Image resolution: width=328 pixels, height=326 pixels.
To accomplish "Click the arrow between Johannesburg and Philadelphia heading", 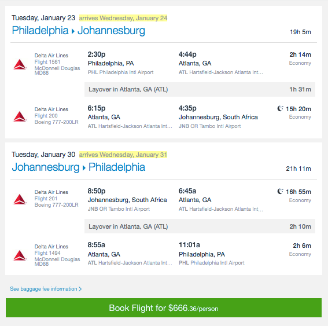I will tap(84, 168).
